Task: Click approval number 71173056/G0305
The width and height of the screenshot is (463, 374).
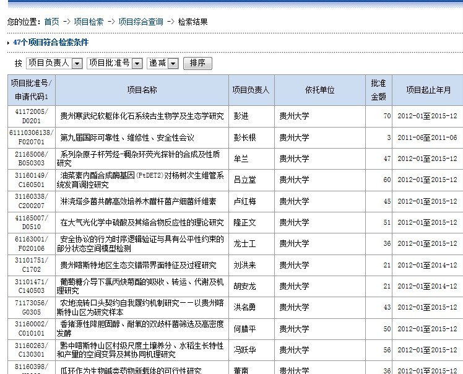Action: coord(32,307)
